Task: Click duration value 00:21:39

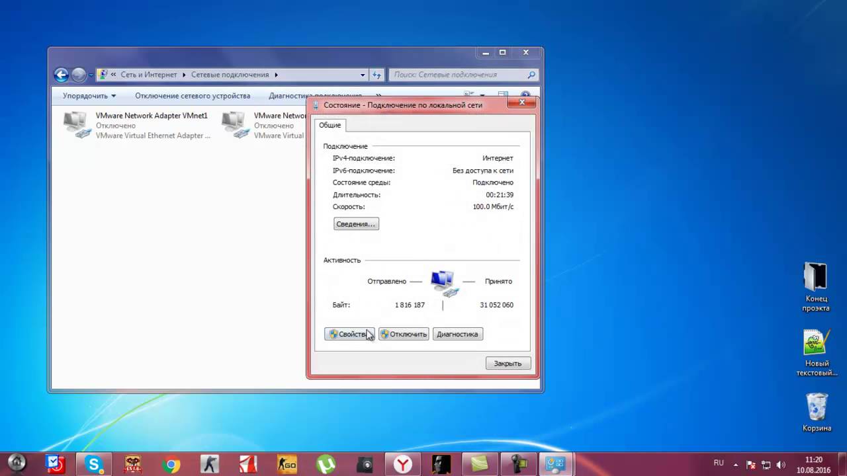Action: pos(500,195)
